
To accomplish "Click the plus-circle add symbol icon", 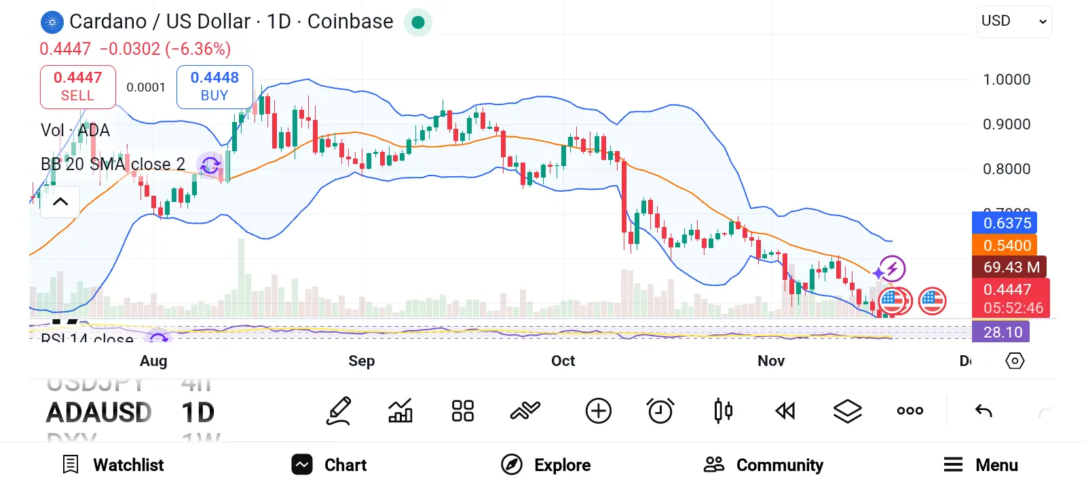I will point(598,411).
